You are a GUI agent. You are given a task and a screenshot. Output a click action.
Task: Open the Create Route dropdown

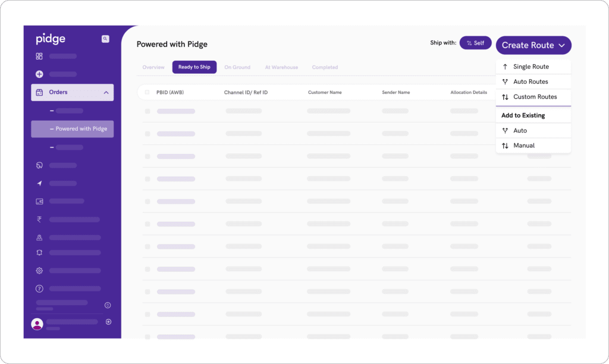tap(533, 45)
